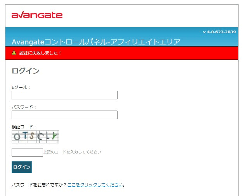This screenshot has height=196, width=244.
Task: Click the ログイン submit button
Action: (x=22, y=167)
